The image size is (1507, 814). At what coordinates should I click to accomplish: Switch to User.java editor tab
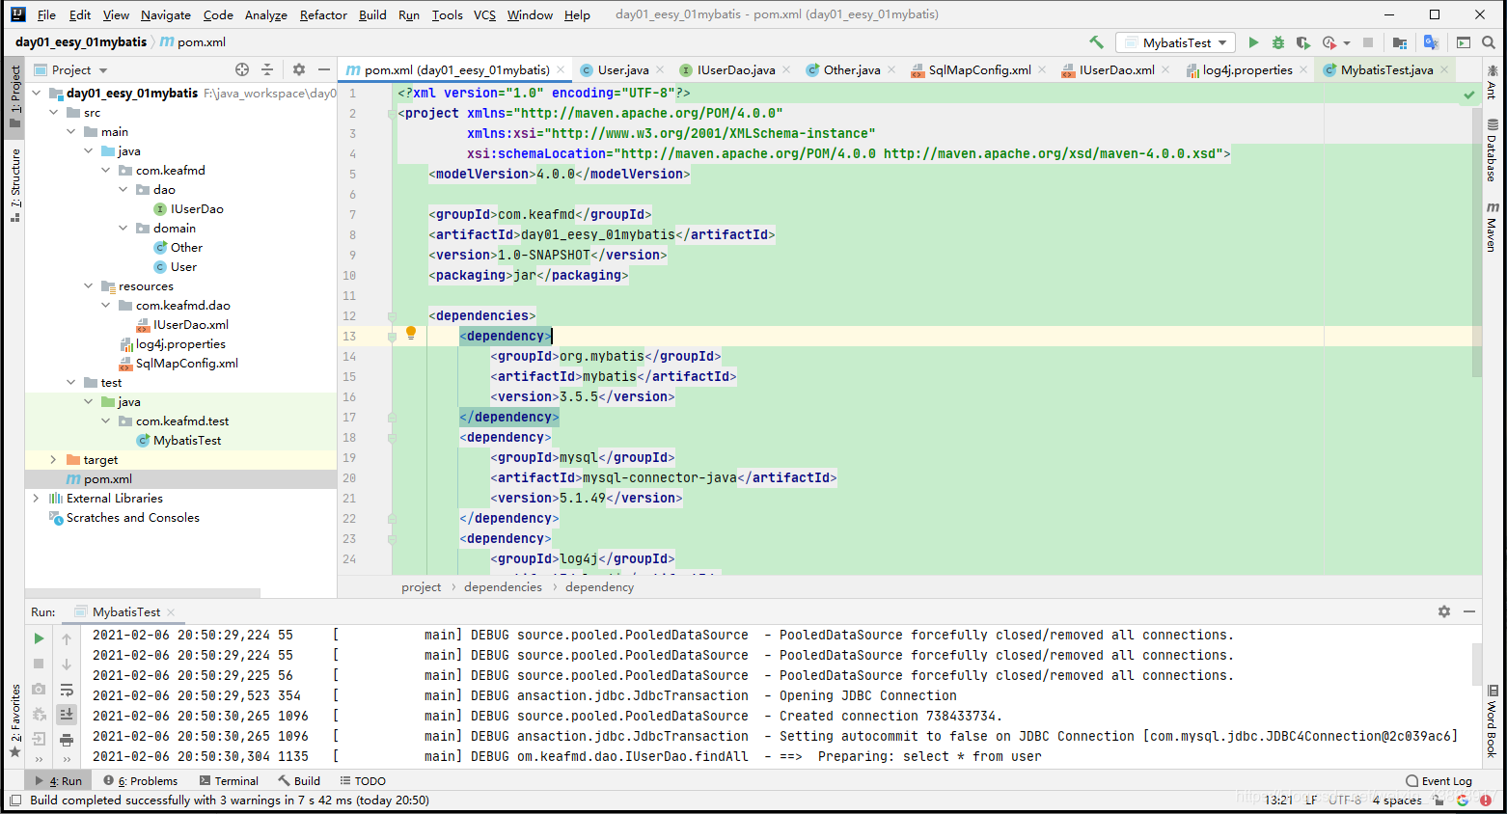(622, 69)
